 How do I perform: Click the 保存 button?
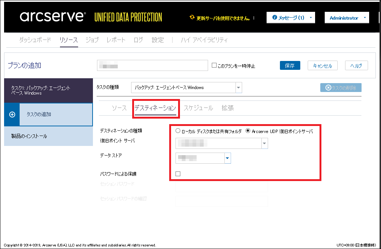[x=290, y=65]
